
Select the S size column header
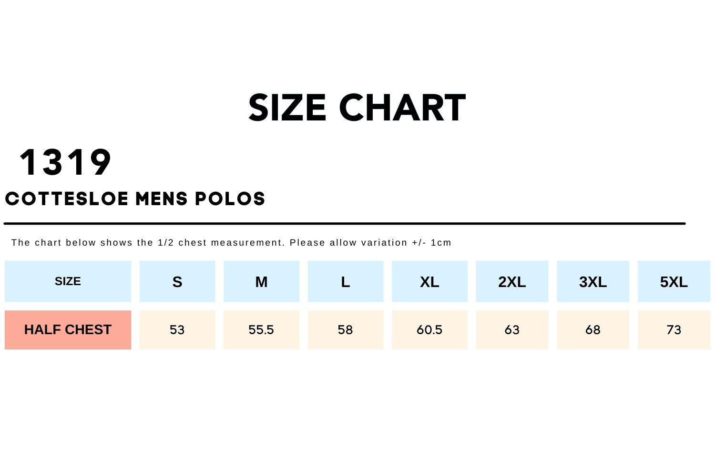(177, 282)
